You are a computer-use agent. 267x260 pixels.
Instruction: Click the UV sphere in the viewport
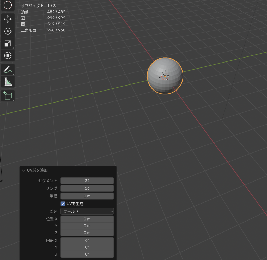[x=165, y=76]
